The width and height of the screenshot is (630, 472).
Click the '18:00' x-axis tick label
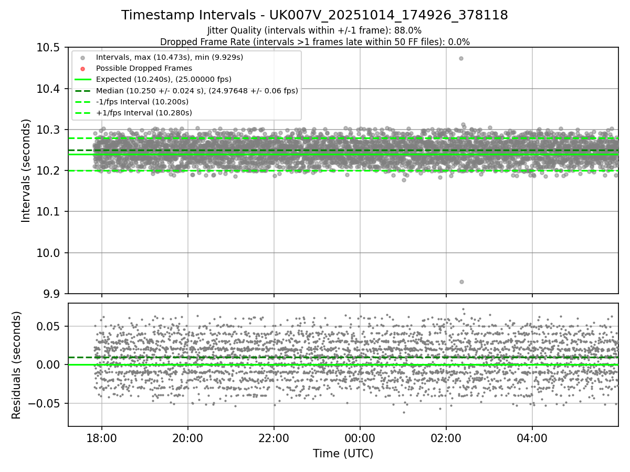[102, 437]
